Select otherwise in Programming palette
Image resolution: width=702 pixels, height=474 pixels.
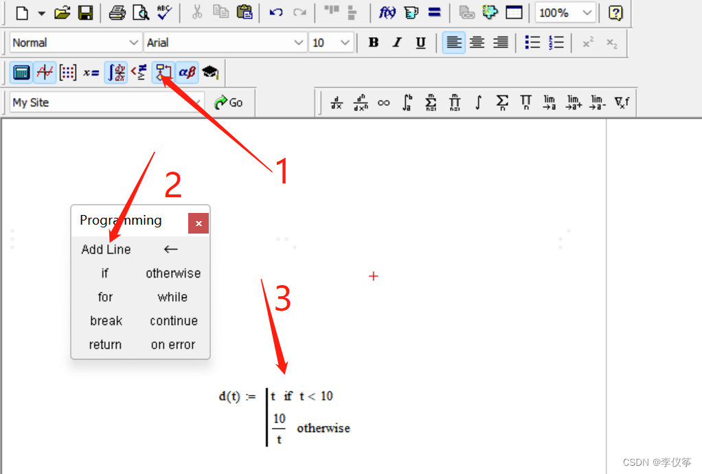pos(173,273)
